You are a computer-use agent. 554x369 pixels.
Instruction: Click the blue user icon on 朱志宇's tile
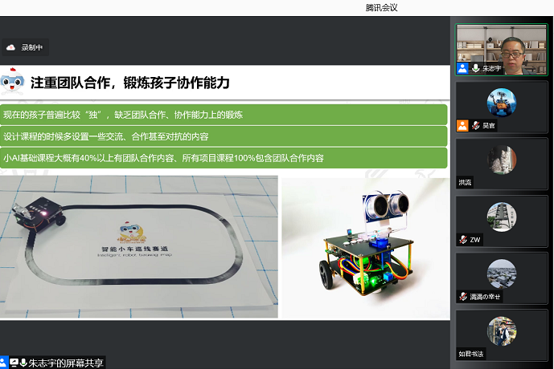pyautogui.click(x=462, y=68)
